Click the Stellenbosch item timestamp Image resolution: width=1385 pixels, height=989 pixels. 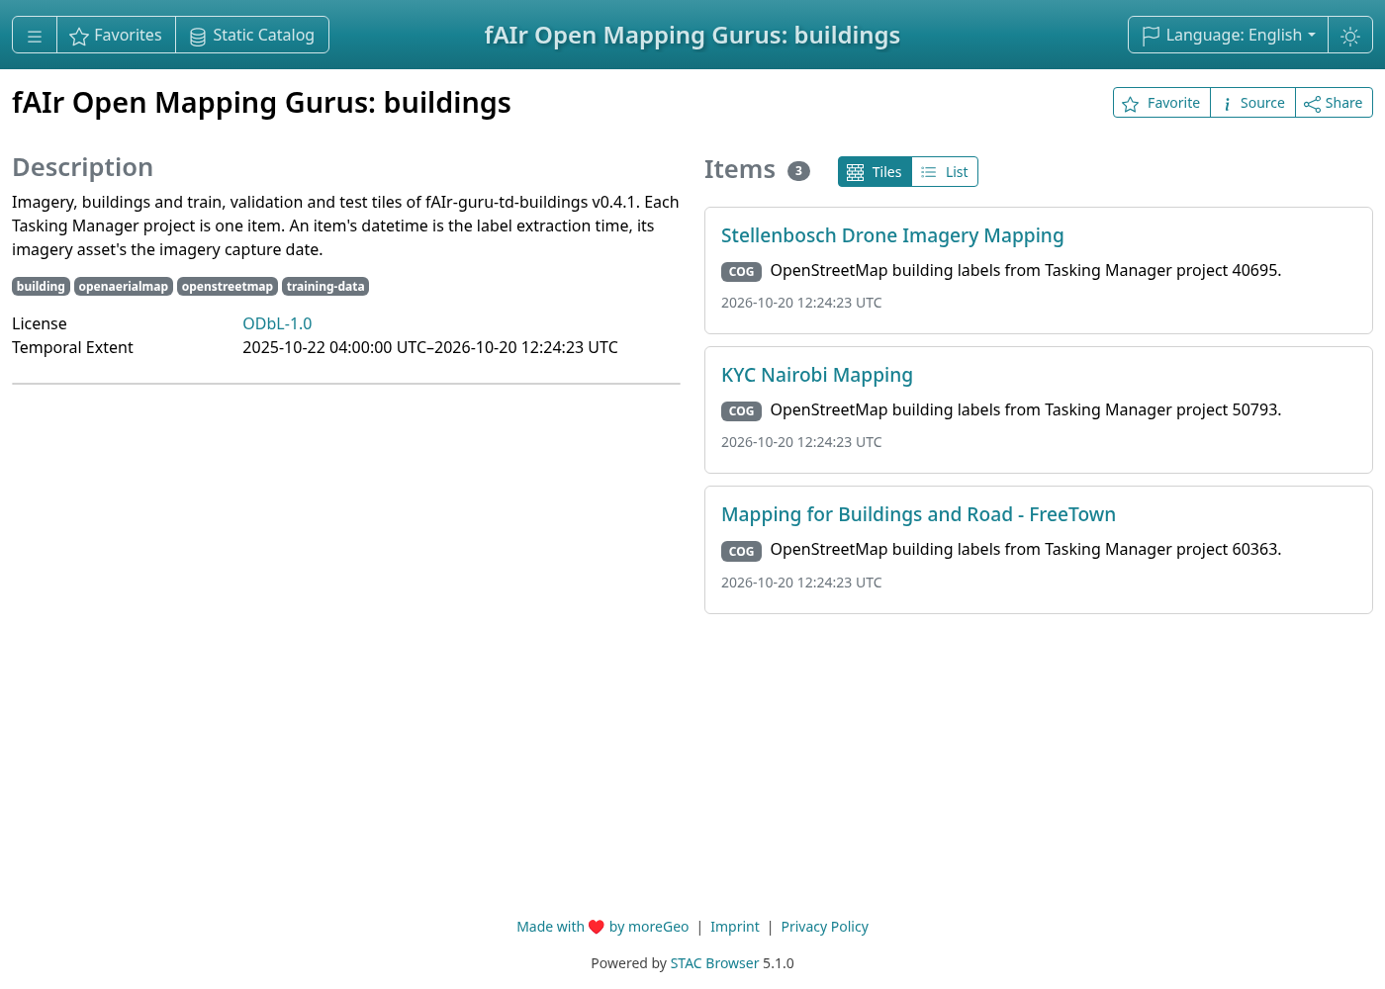pos(801,303)
